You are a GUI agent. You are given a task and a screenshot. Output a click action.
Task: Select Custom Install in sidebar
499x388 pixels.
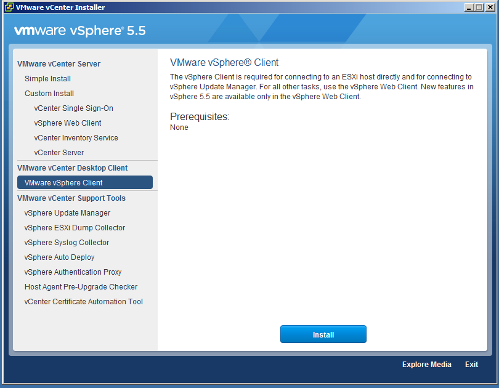click(49, 94)
